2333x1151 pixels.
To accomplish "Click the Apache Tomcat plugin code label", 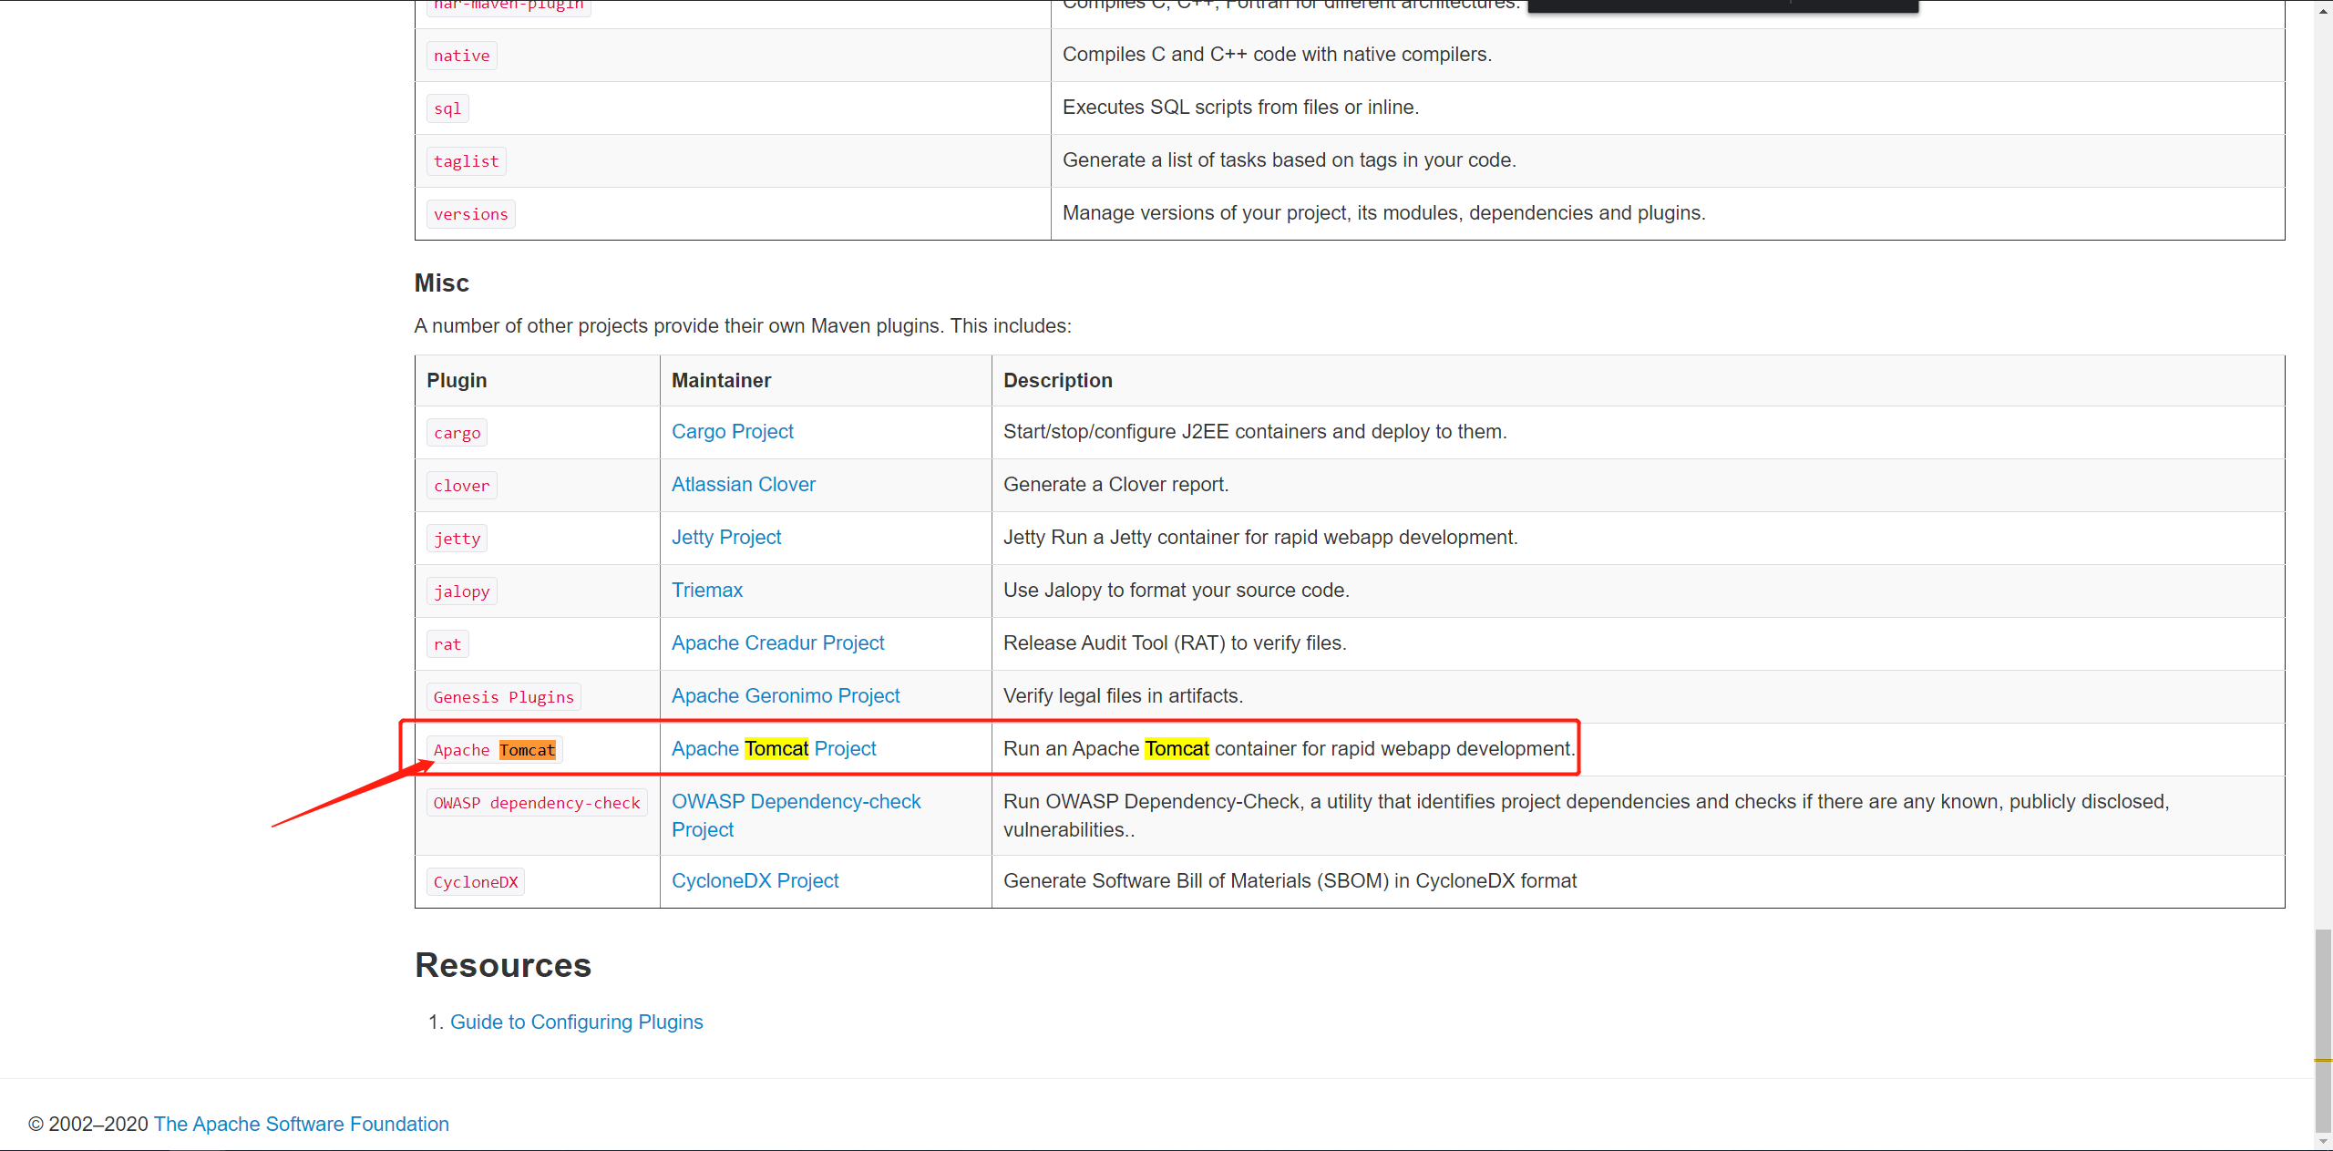I will [x=494, y=750].
